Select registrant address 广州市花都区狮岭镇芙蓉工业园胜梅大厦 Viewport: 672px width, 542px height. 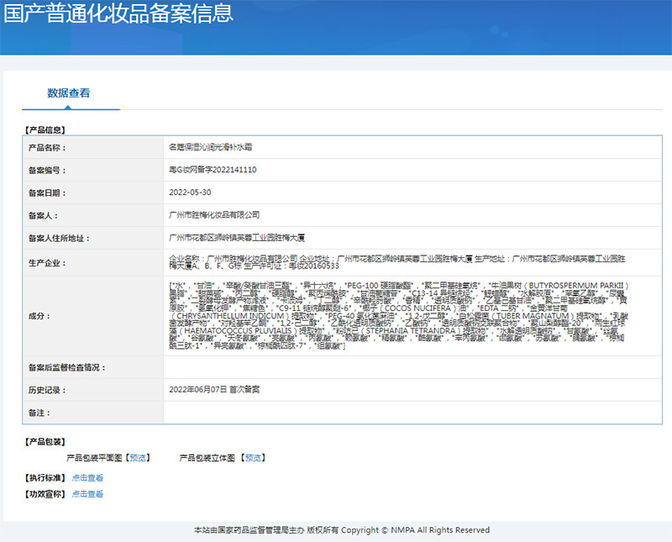(237, 238)
